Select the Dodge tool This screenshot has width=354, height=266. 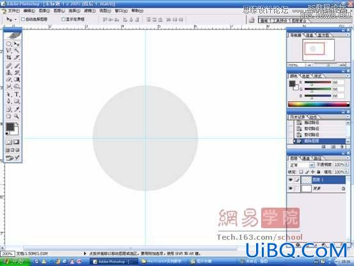tap(17, 87)
